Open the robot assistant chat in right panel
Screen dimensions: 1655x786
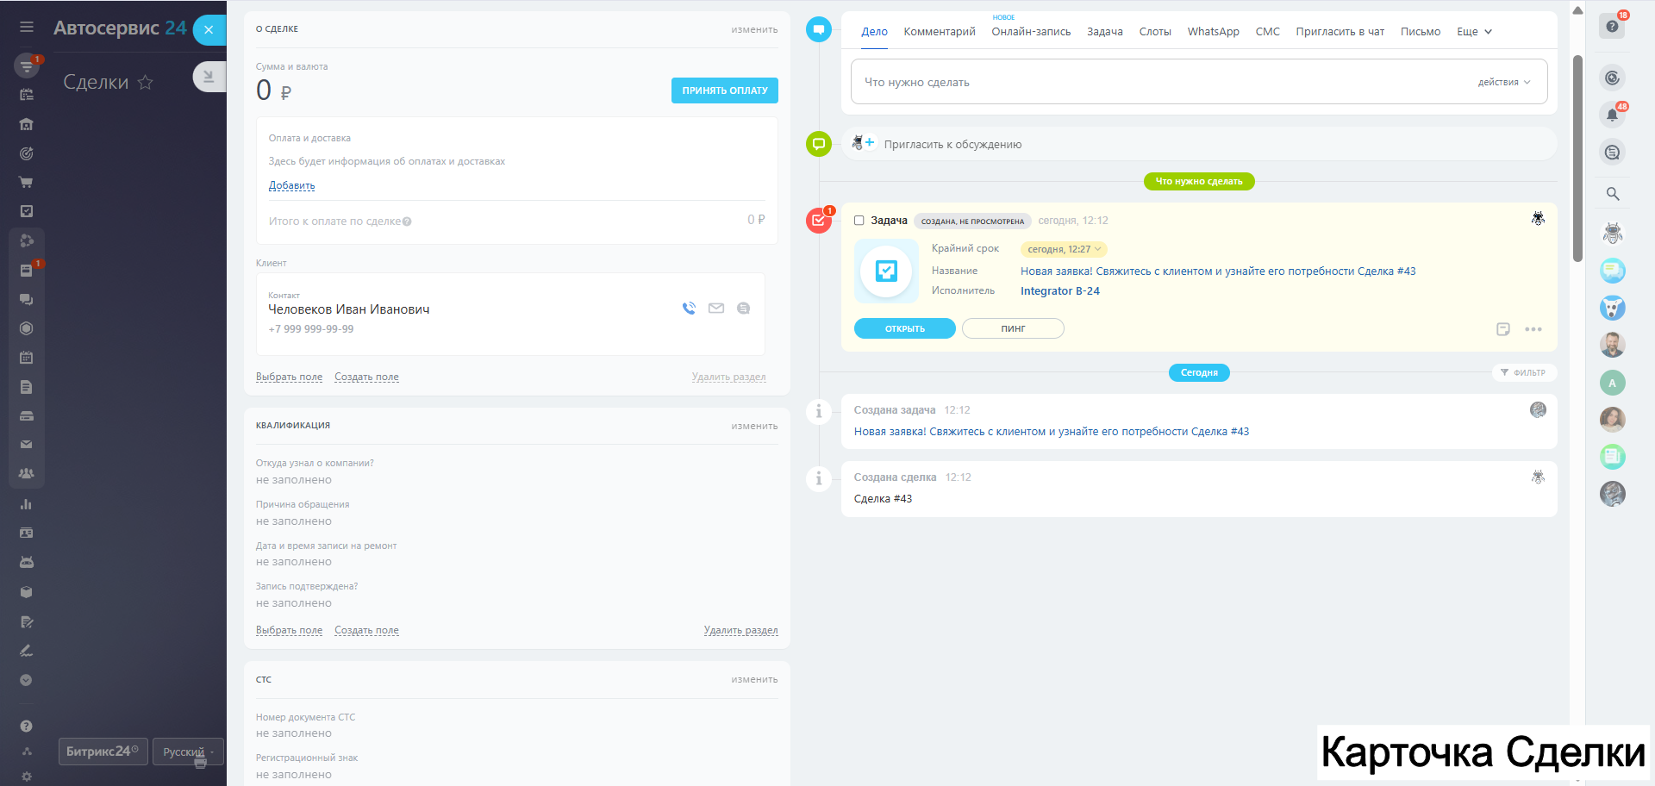pos(1613,233)
